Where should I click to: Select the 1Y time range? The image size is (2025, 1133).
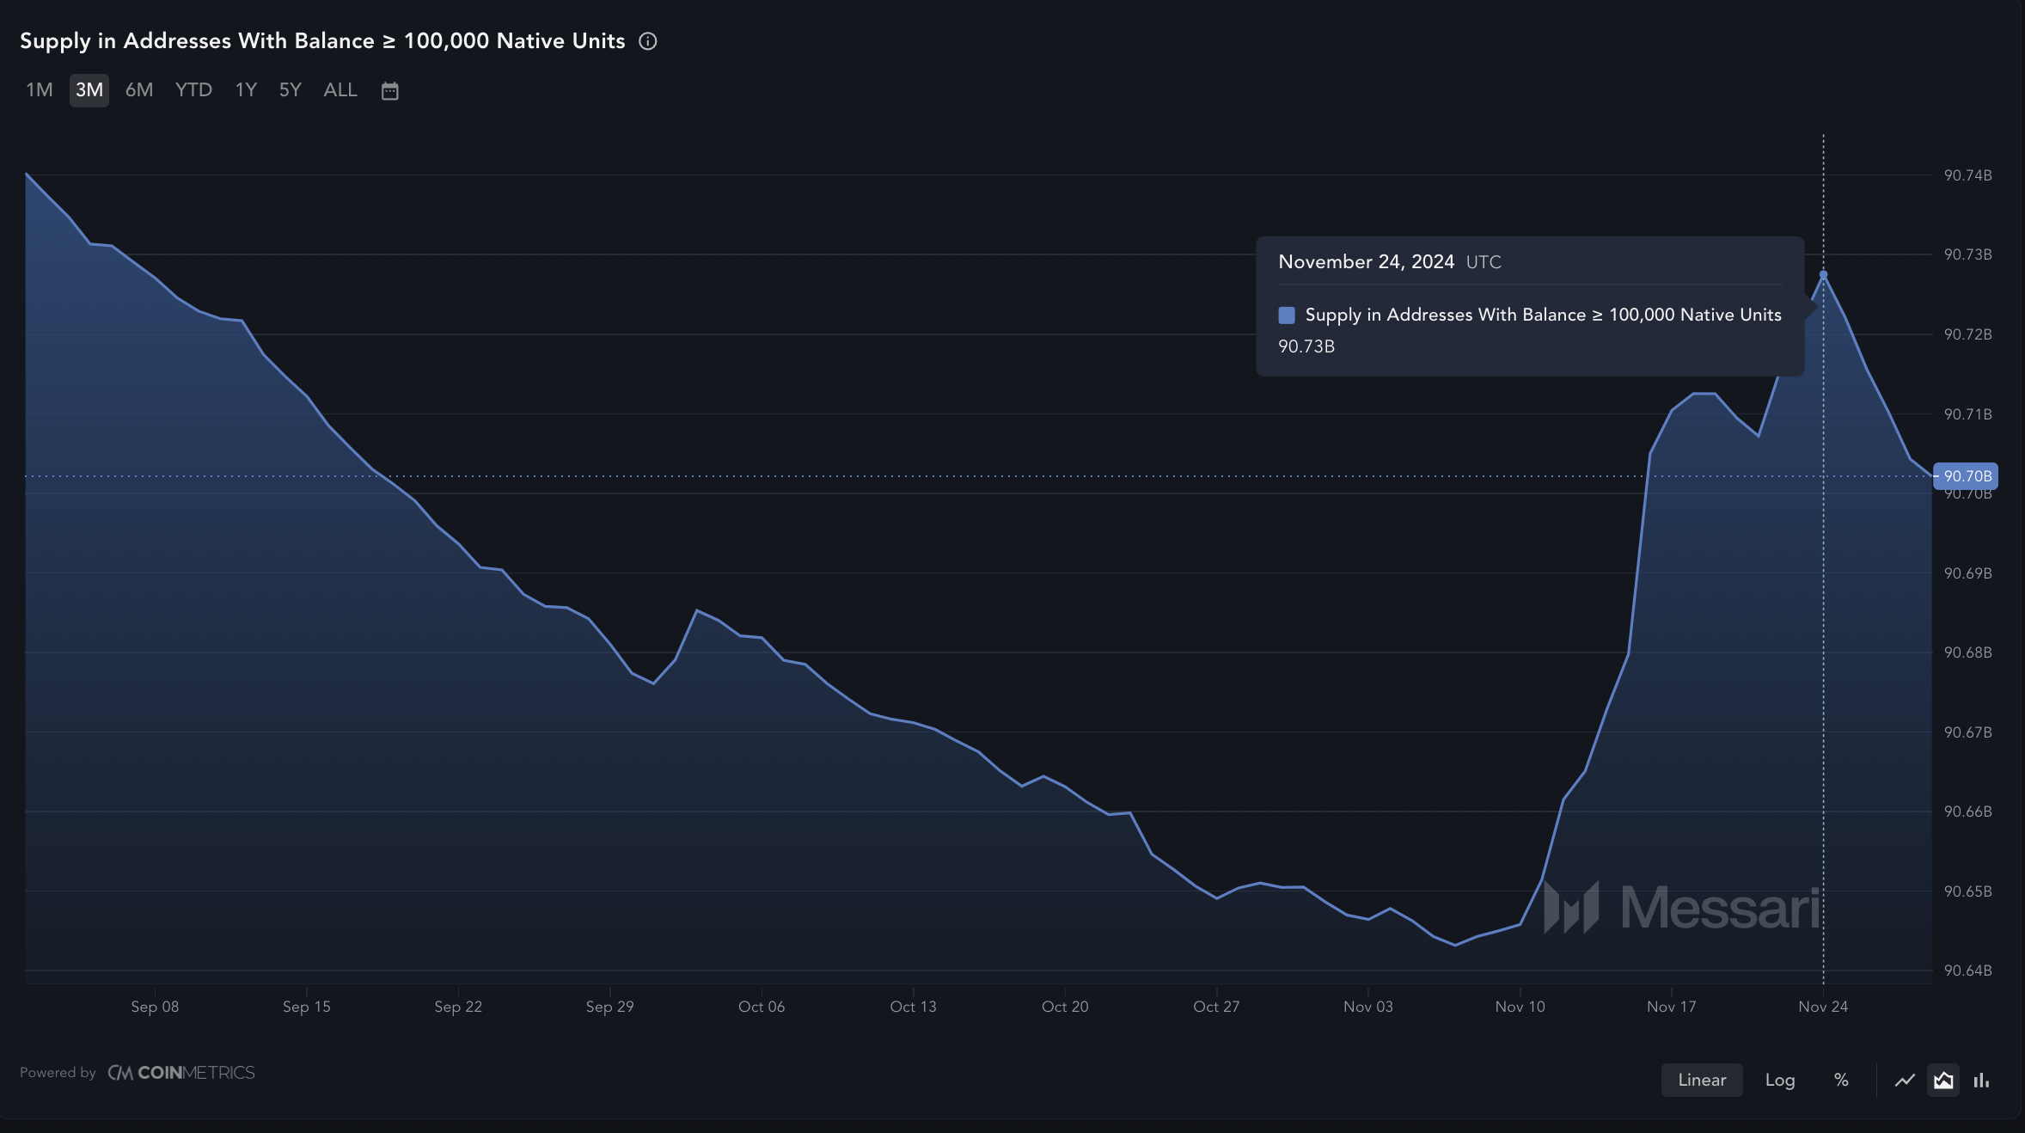coord(246,90)
